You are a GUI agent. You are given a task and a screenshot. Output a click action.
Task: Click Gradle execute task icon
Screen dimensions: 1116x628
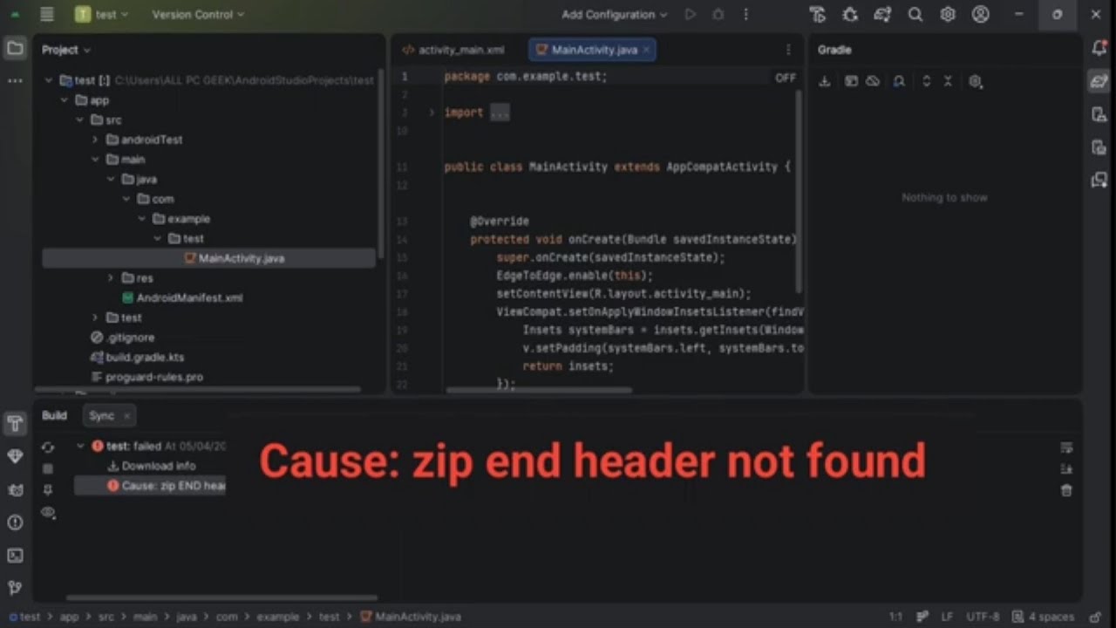851,81
